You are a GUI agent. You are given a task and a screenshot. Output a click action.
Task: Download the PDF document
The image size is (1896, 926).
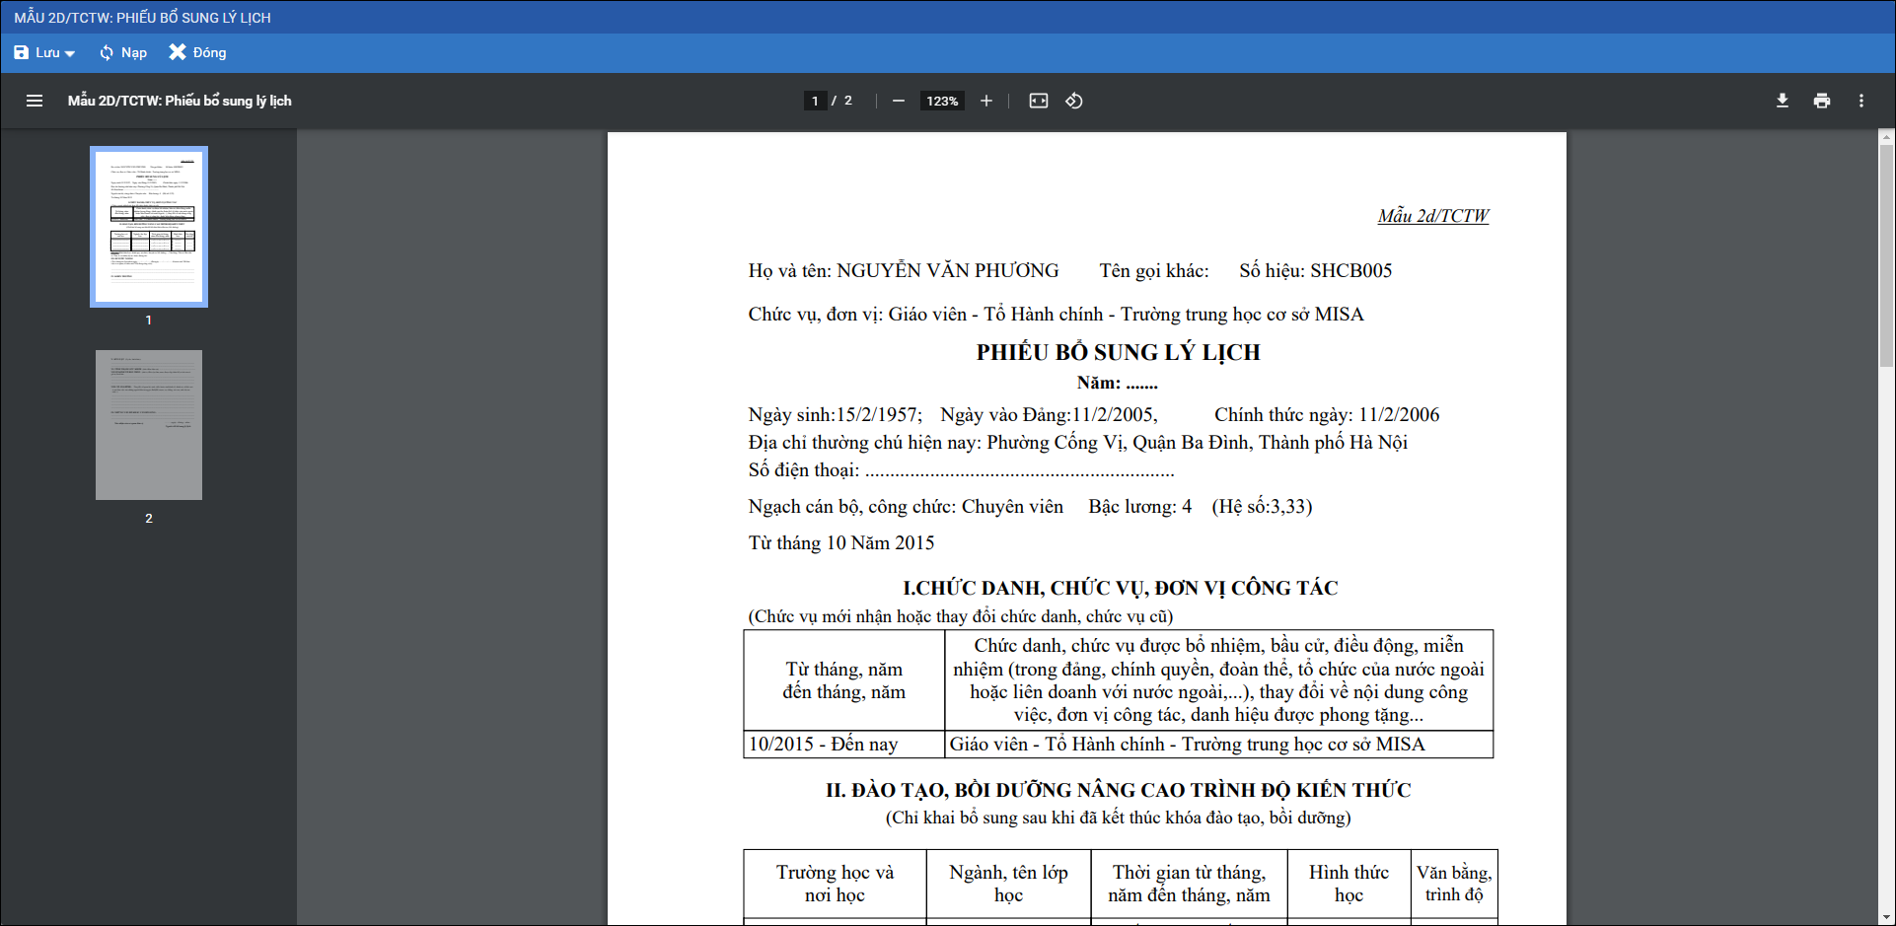[x=1782, y=101]
